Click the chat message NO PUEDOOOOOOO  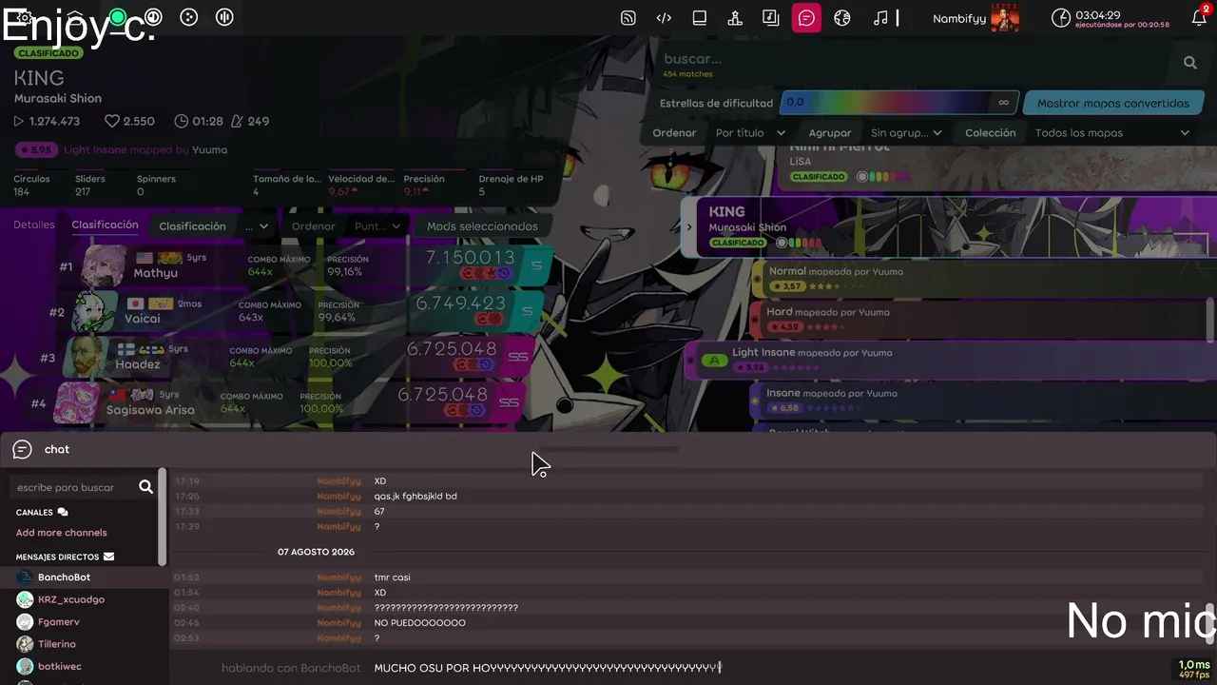(x=420, y=623)
